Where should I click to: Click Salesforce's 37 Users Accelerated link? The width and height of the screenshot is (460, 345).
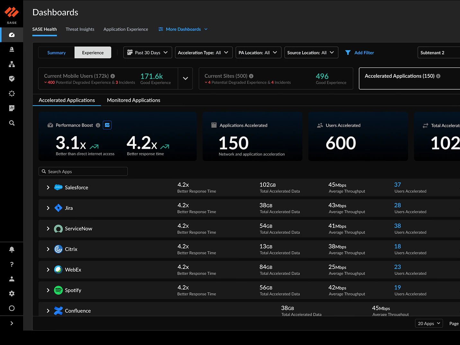397,185
